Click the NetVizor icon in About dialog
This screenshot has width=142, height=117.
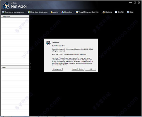(48, 43)
